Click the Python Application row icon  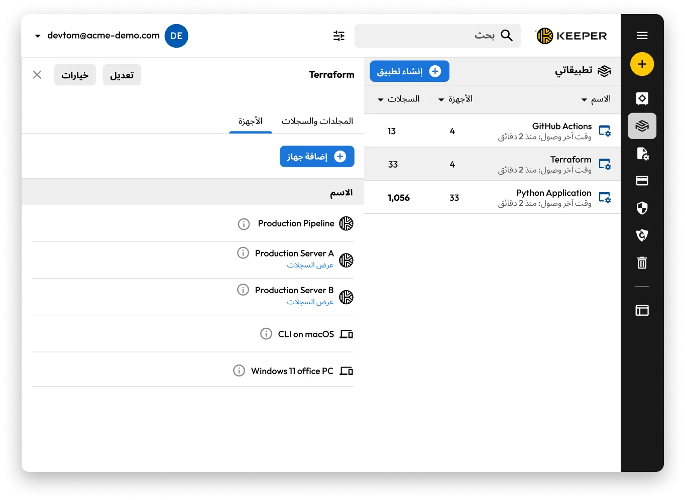[605, 198]
